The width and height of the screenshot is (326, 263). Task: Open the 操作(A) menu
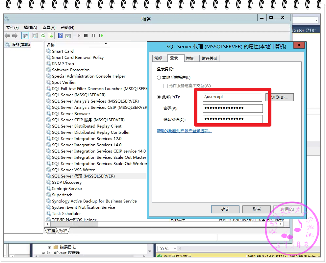coord(30,27)
